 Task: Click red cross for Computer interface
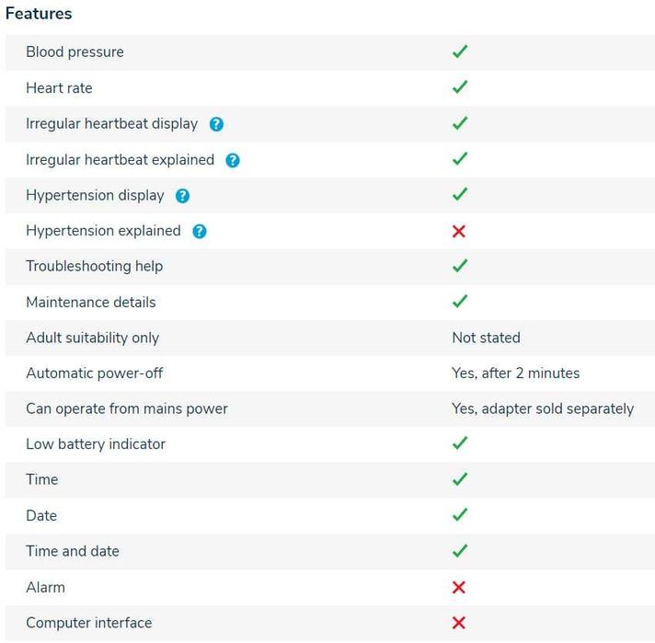pos(459,623)
